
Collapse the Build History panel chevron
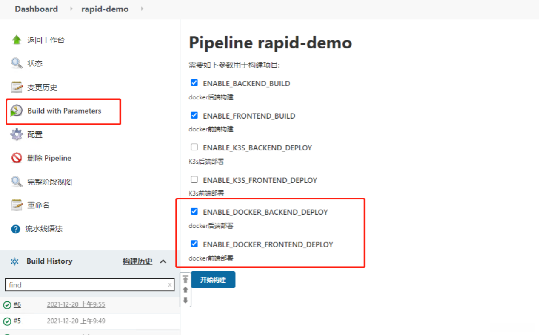[163, 261]
